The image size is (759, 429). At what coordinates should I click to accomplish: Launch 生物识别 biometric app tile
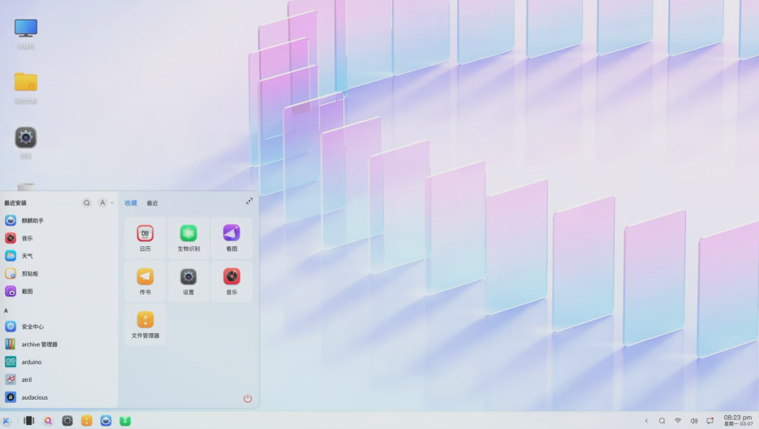[x=188, y=235]
